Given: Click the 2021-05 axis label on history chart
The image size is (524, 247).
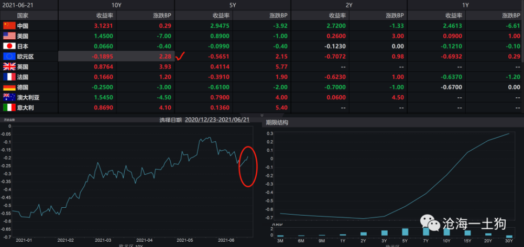Looking at the screenshot, I should click(185, 240).
